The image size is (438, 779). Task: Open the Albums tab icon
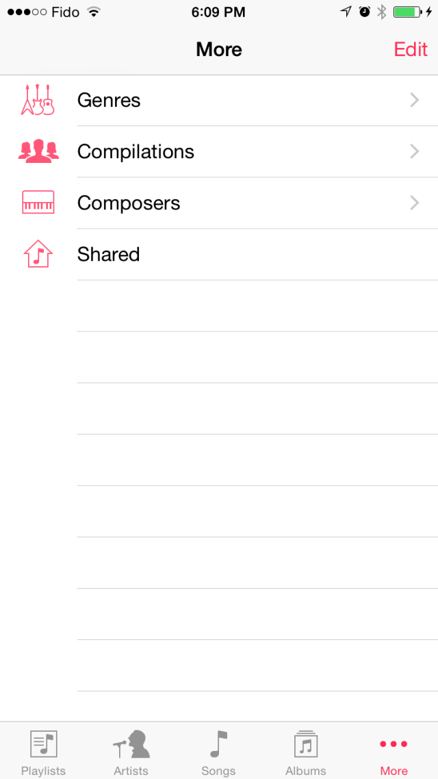tap(306, 744)
